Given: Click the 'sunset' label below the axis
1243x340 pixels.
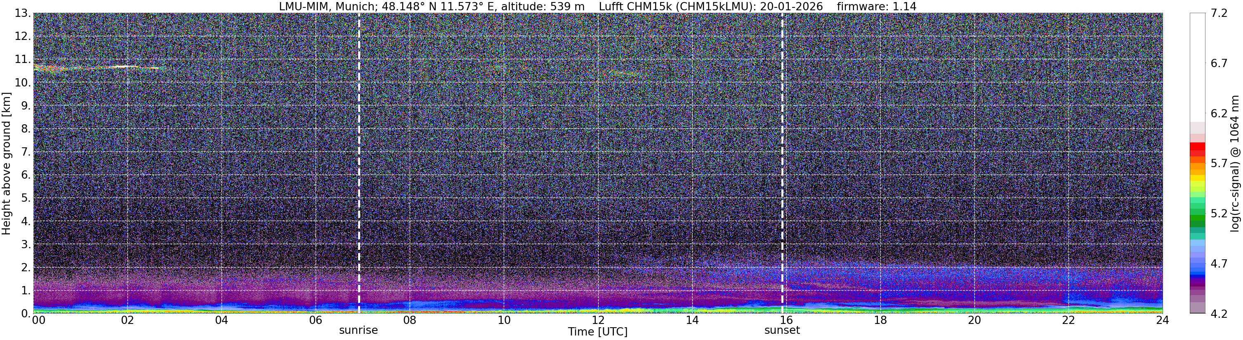Looking at the screenshot, I should pos(782,331).
